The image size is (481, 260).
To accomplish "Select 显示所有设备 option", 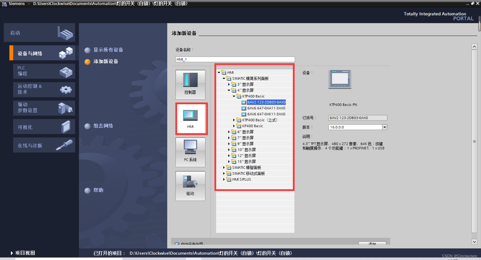I will click(x=104, y=50).
